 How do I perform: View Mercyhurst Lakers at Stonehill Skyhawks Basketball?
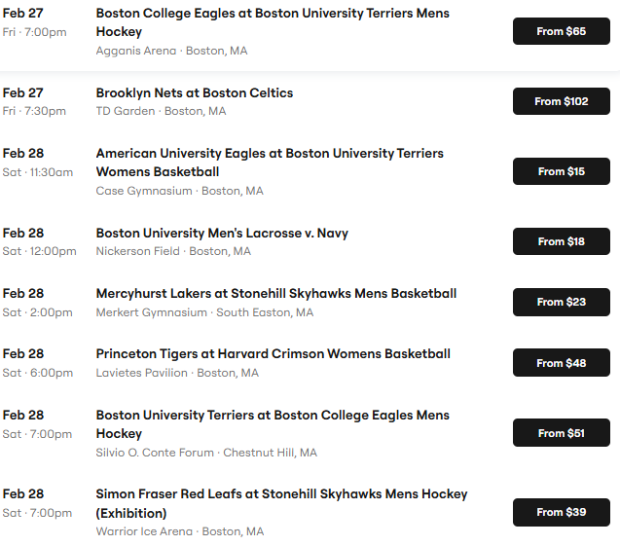click(275, 293)
